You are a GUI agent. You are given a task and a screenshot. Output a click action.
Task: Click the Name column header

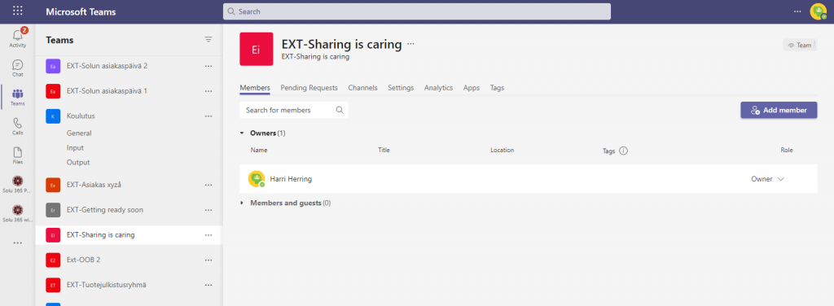coord(259,151)
